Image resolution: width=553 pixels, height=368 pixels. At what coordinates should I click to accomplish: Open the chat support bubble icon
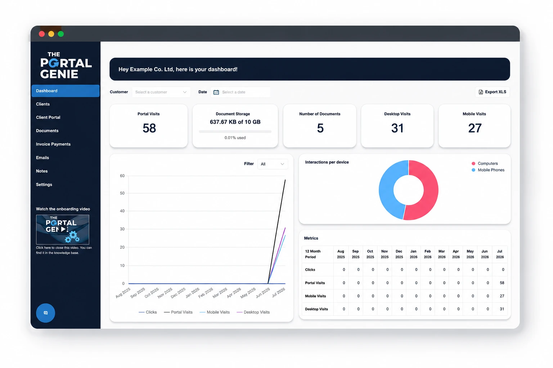click(45, 313)
